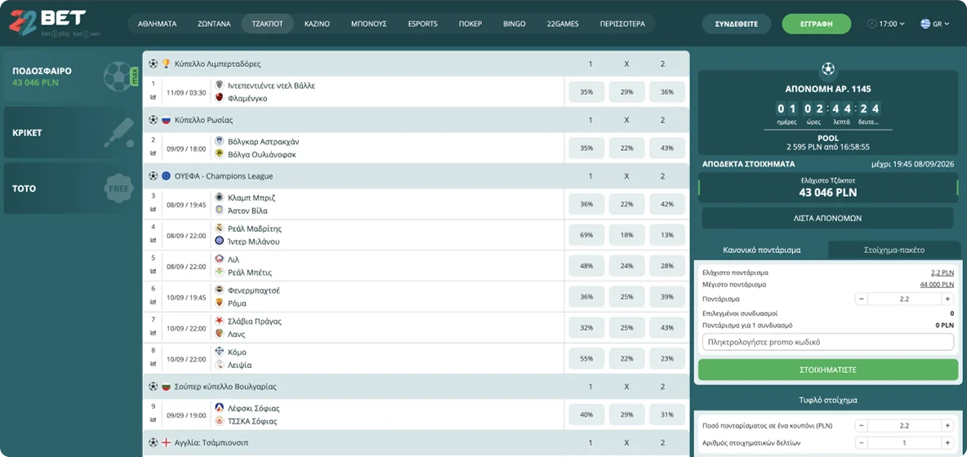Select ΤΟΤΟ in the sidebar

pos(69,189)
